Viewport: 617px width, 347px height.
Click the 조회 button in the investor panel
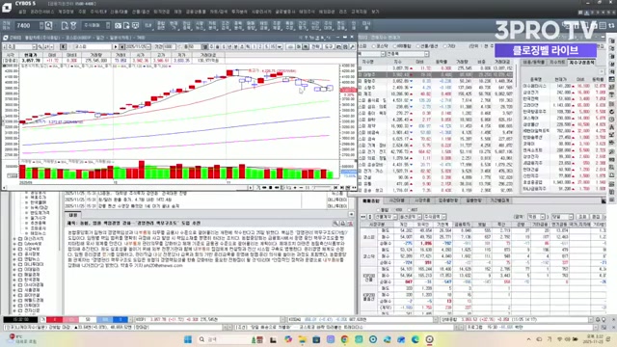582,217
